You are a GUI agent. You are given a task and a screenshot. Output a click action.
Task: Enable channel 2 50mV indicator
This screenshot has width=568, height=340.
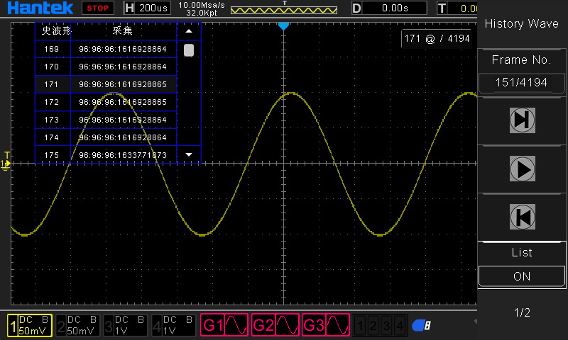[x=78, y=325]
